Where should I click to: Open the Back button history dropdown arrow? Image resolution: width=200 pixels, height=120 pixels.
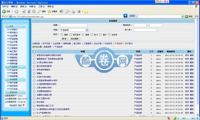(x=12, y=12)
